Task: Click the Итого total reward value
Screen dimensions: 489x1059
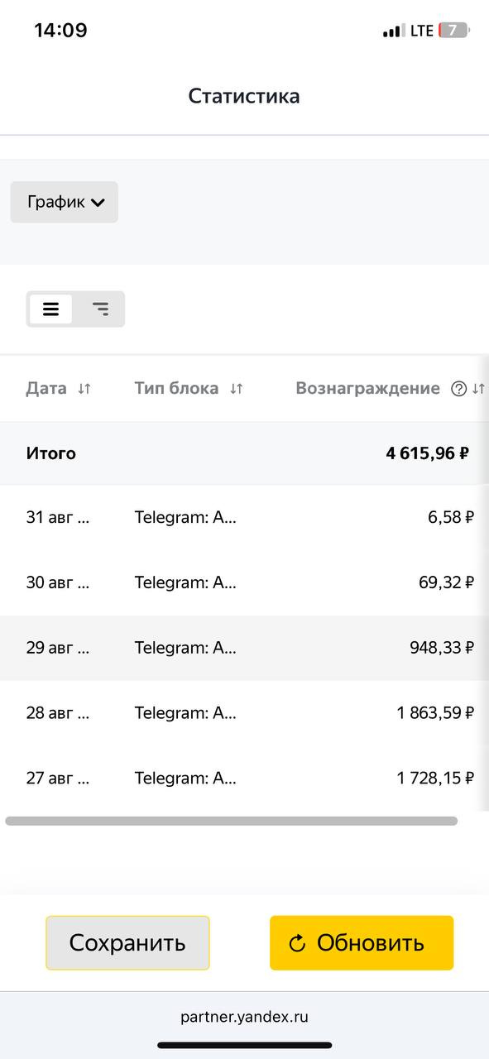Action: pyautogui.click(x=428, y=453)
